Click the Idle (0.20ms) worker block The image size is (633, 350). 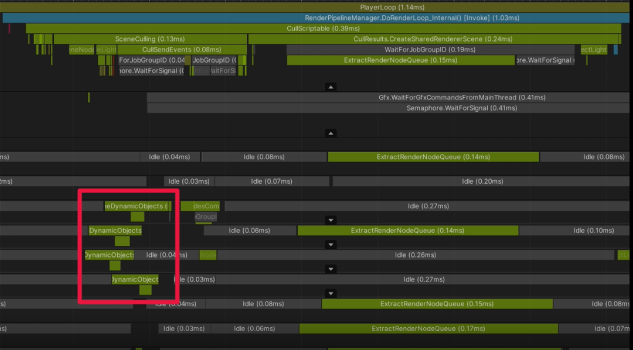tap(482, 181)
